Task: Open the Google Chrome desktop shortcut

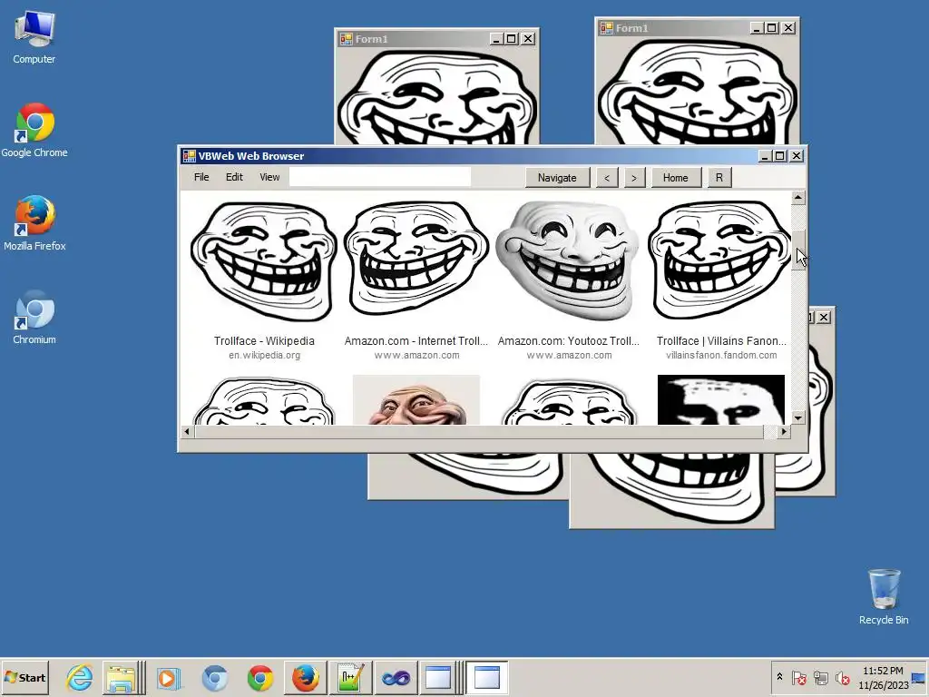Action: coord(34,131)
